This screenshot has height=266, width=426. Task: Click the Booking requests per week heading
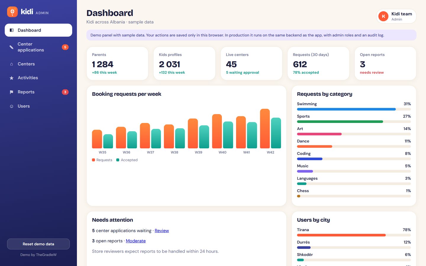pos(127,94)
